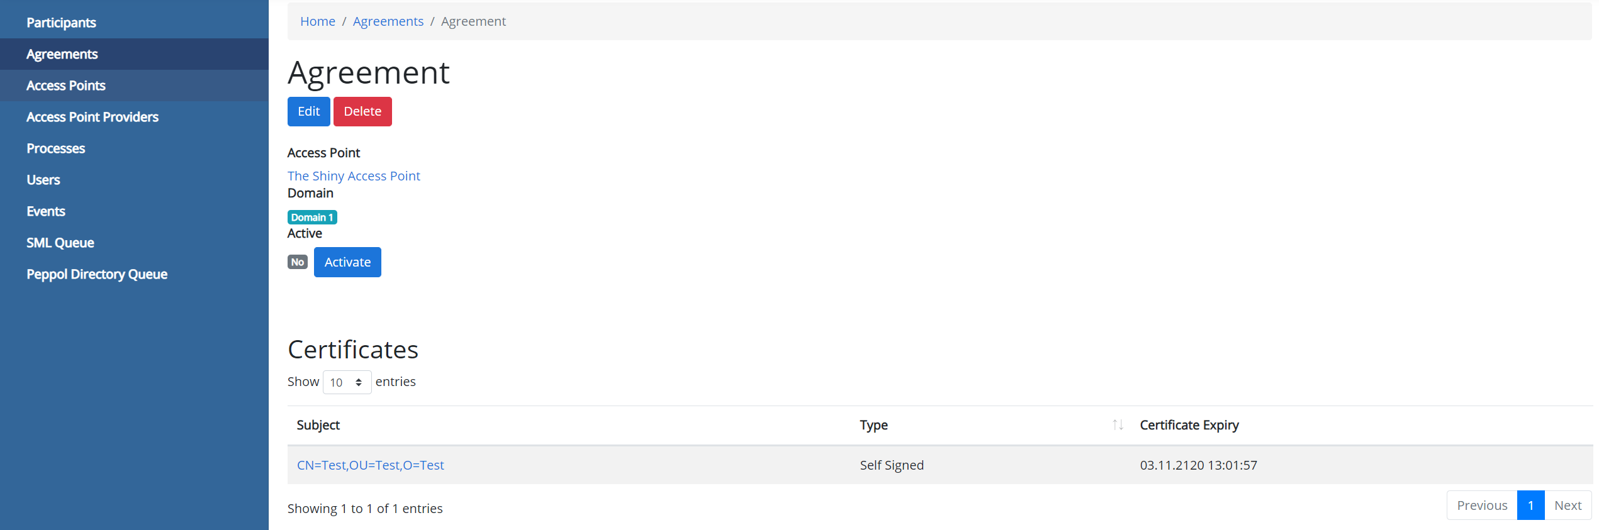Open Participants in the sidebar

pos(61,23)
